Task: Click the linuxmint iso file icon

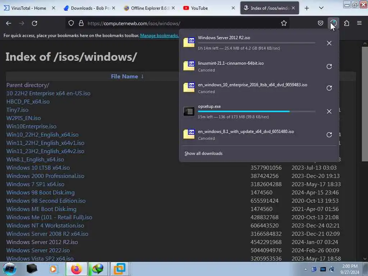Action: (x=189, y=66)
